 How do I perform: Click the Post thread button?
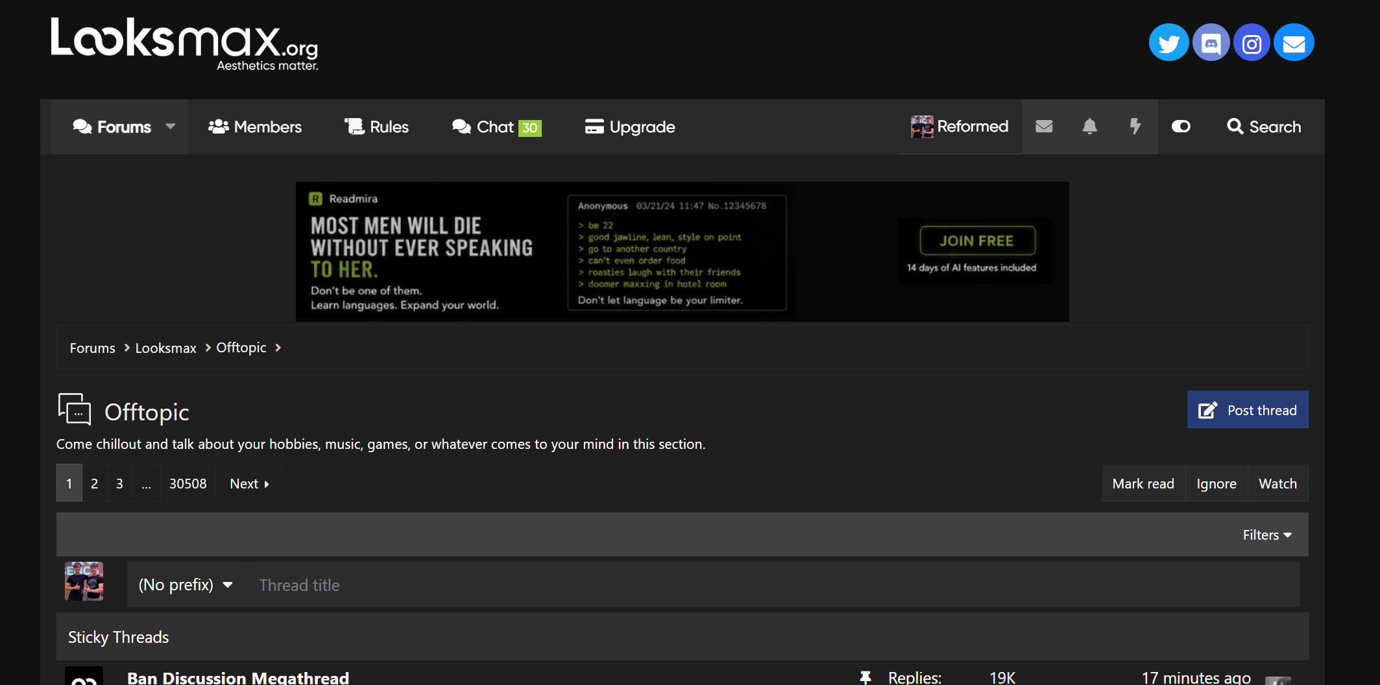pyautogui.click(x=1248, y=410)
